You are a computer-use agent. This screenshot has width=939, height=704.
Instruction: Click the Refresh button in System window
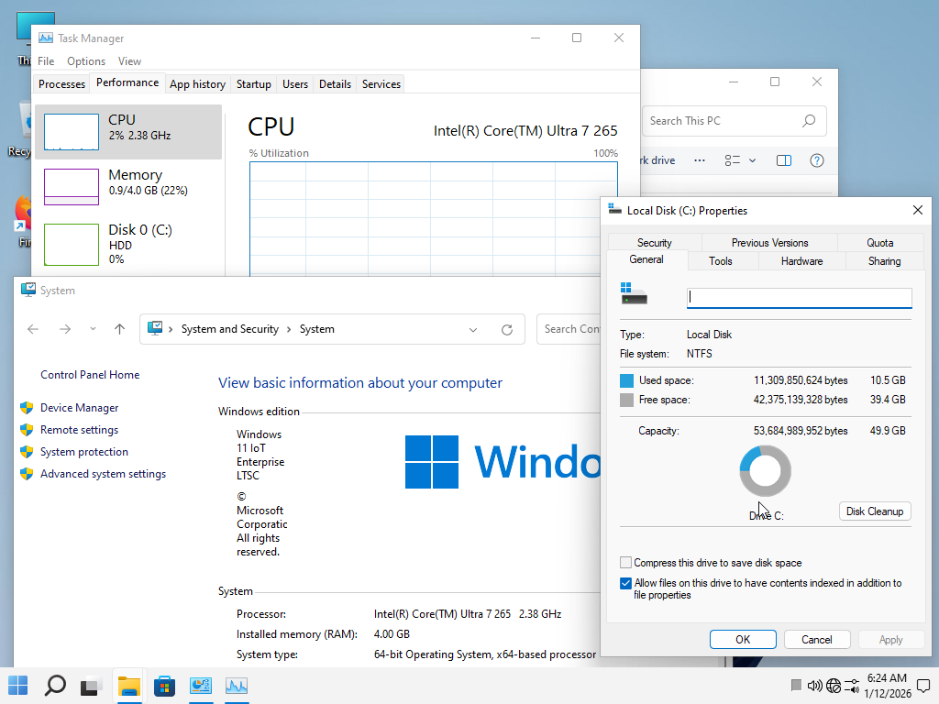tap(506, 329)
